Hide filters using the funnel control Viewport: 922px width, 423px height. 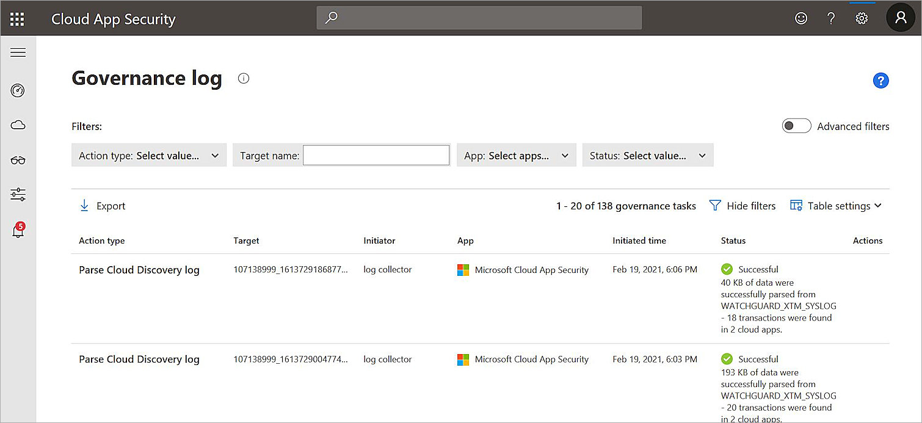pyautogui.click(x=742, y=206)
